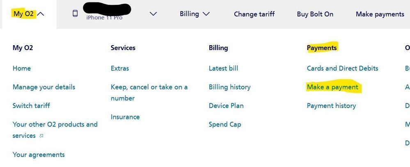The width and height of the screenshot is (410, 167).
Task: Click external link icon beside services
Action: pos(41,136)
